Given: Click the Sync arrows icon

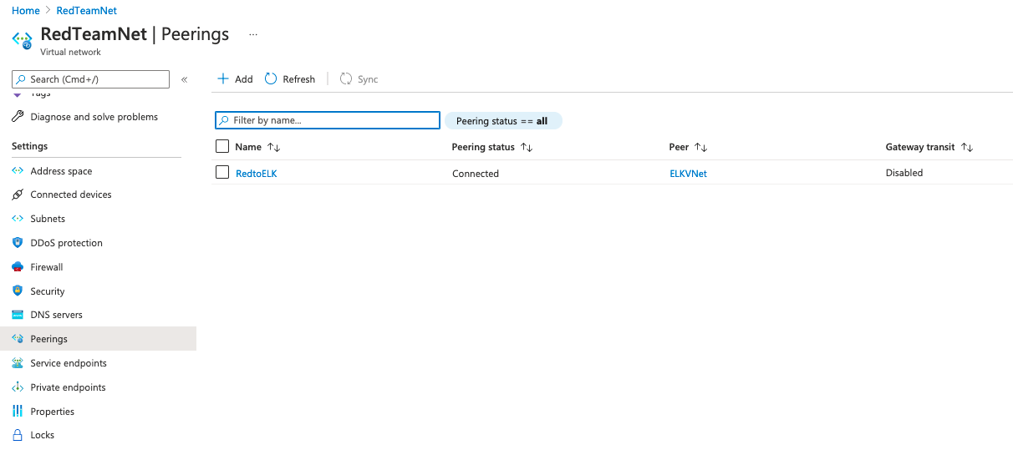Looking at the screenshot, I should 346,78.
